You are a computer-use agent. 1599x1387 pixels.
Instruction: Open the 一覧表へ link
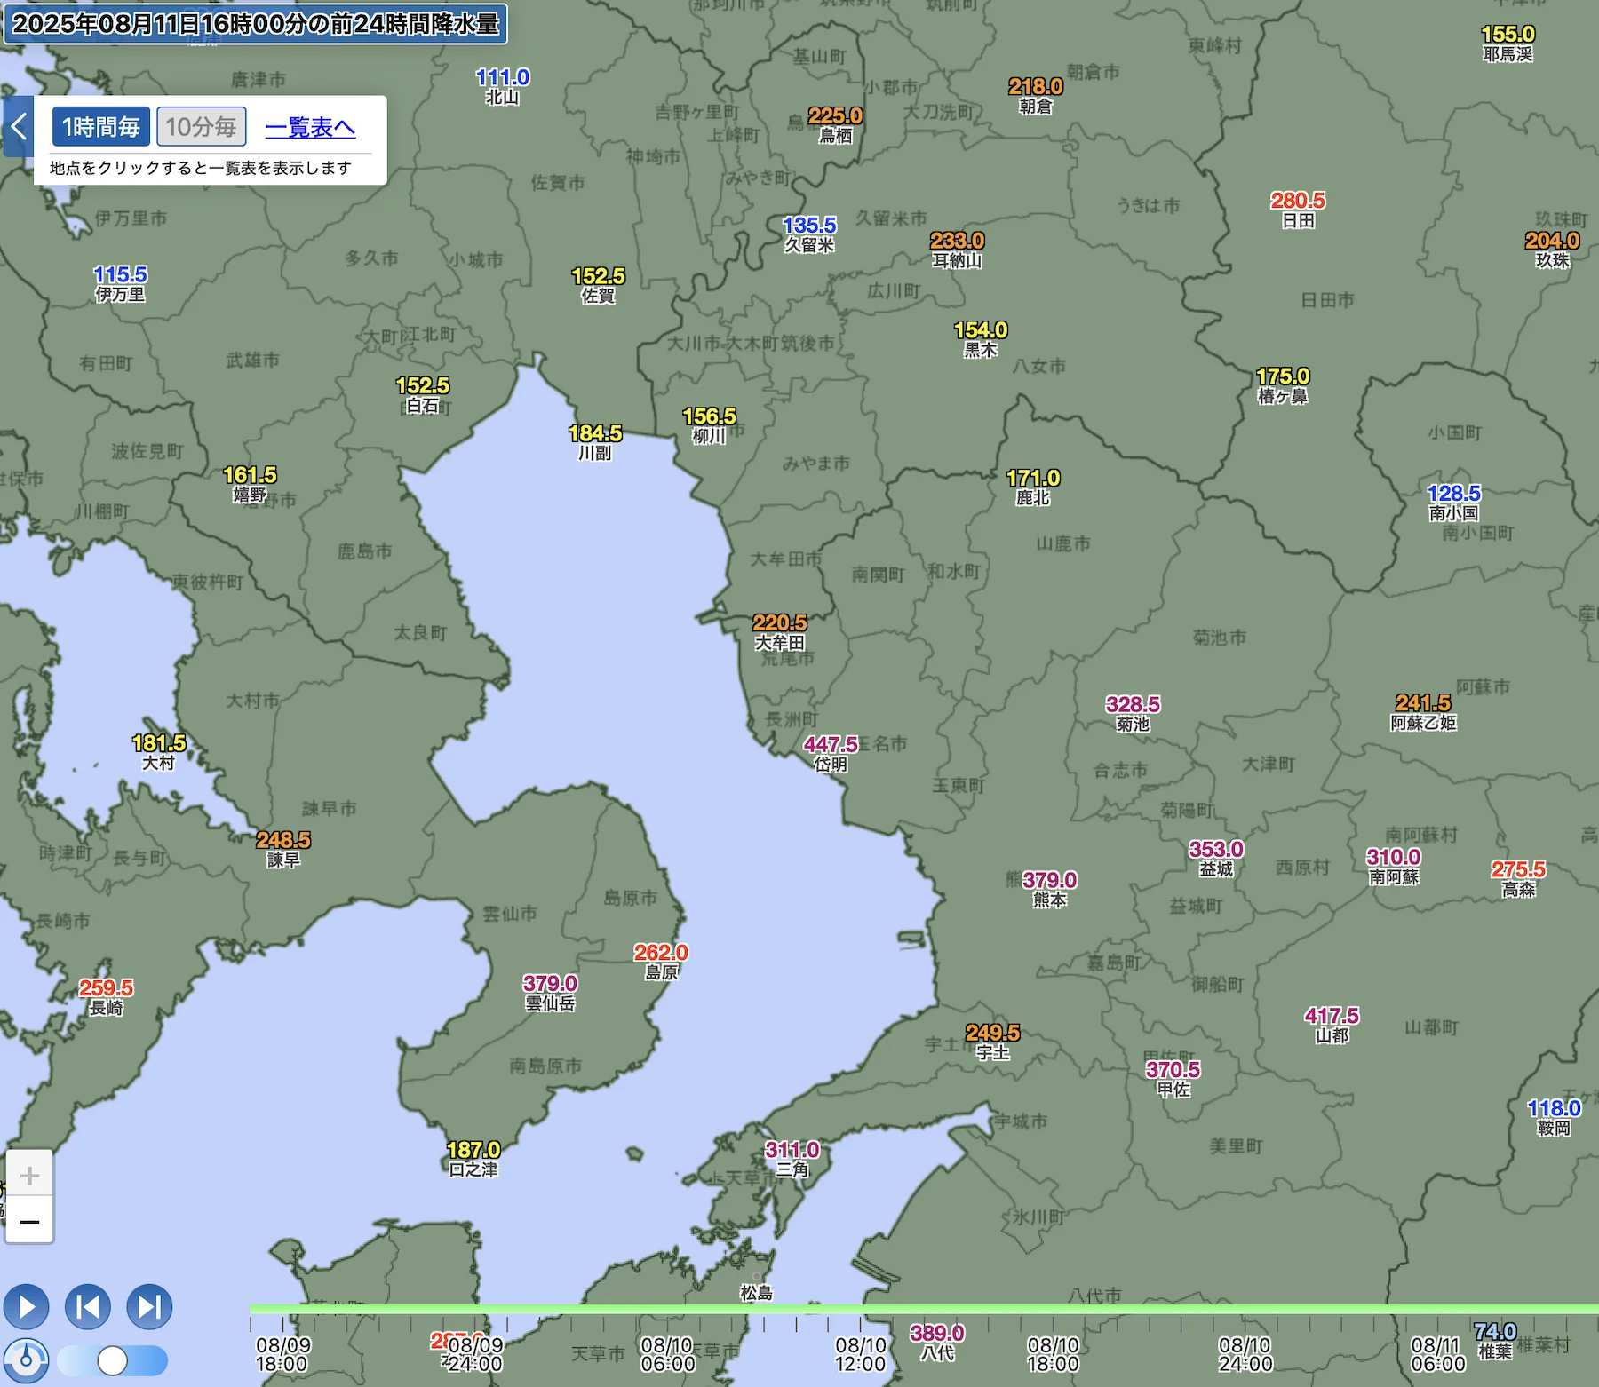(x=310, y=128)
